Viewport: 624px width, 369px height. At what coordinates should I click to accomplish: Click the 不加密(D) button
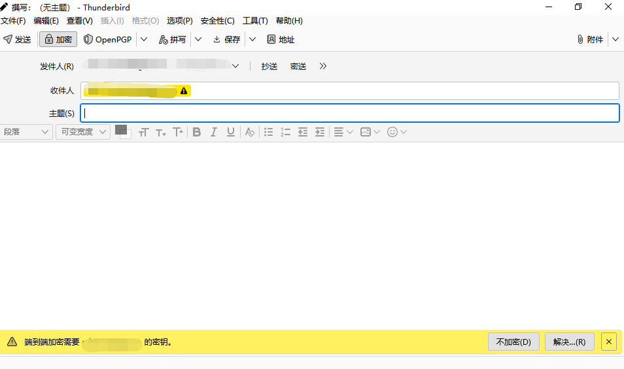pyautogui.click(x=513, y=342)
